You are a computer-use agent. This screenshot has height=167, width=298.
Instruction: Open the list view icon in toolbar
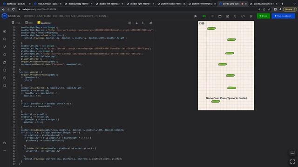point(212,16)
